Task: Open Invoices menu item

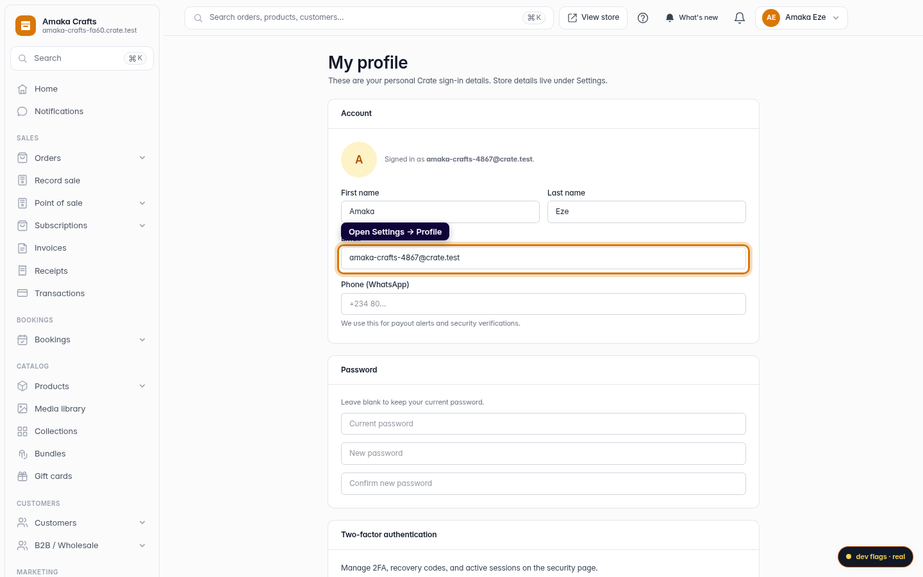Action: (x=82, y=248)
